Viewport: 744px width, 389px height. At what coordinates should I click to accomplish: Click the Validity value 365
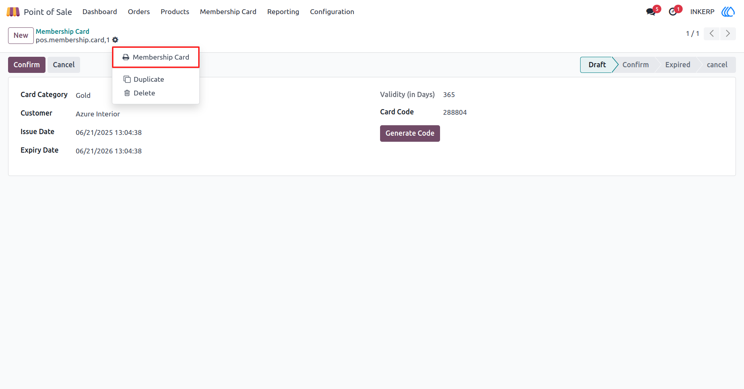pyautogui.click(x=449, y=95)
